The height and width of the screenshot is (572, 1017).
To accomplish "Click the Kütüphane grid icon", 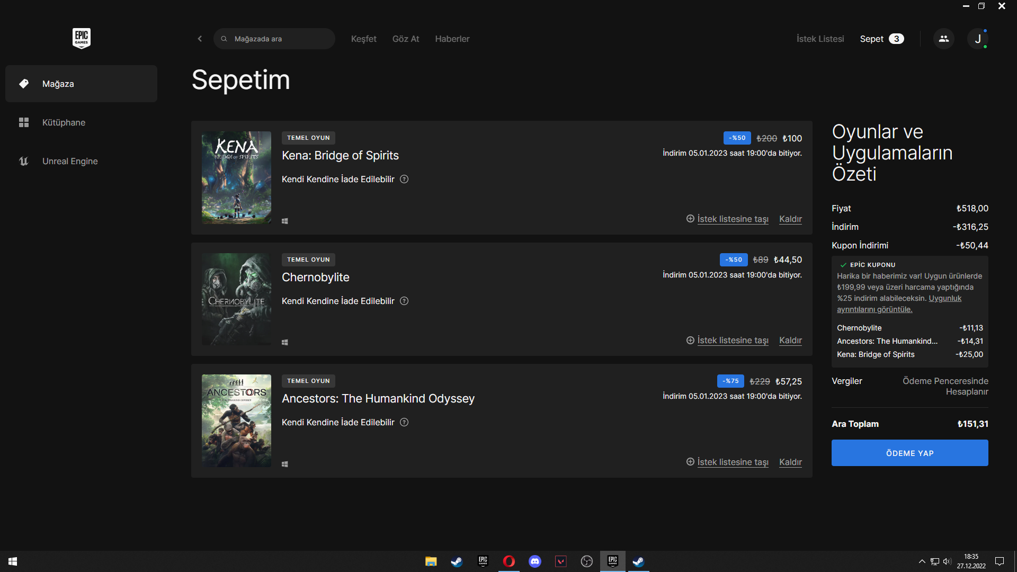I will (24, 122).
